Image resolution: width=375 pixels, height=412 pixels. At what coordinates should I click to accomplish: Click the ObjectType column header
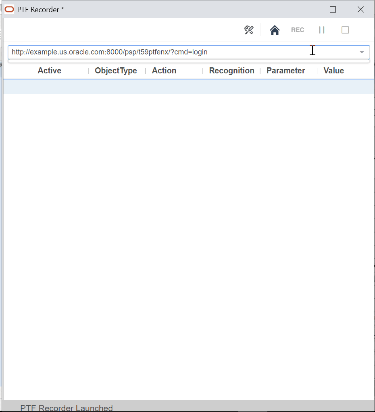tap(116, 71)
